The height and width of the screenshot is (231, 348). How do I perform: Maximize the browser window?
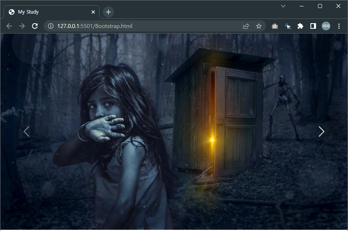[320, 6]
